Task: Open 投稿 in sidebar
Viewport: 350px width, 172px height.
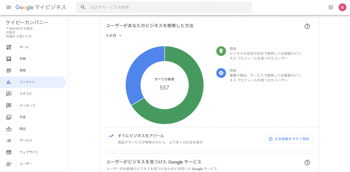Action: (33, 59)
